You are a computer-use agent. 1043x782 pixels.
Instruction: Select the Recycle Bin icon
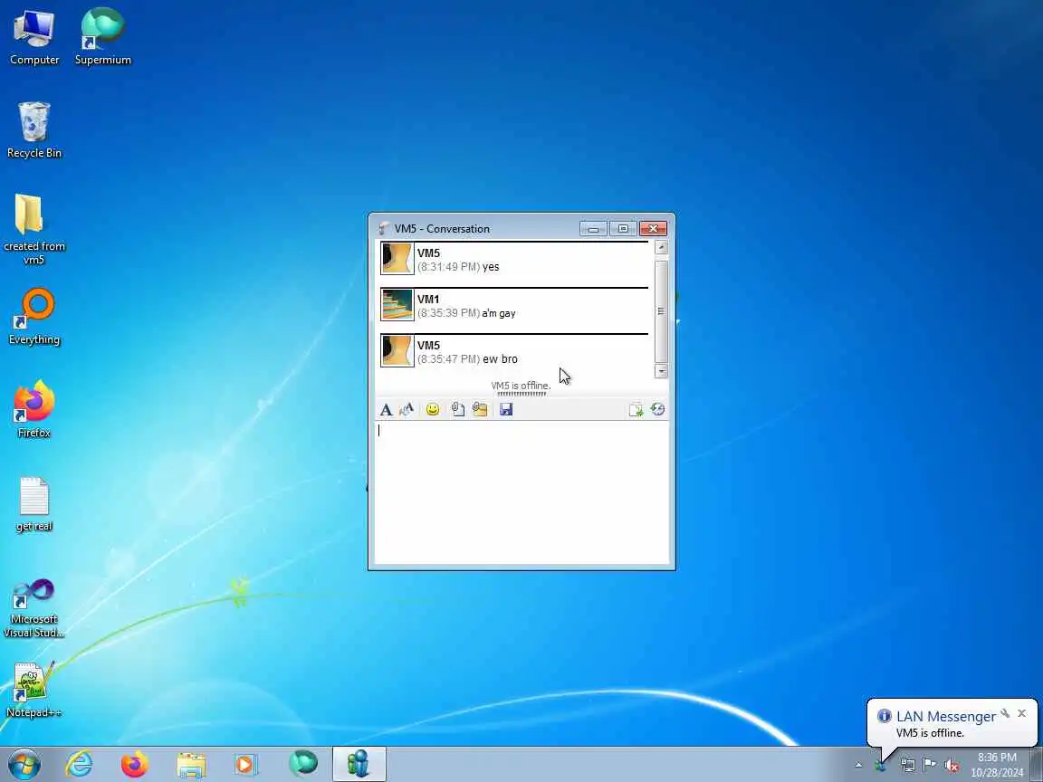pos(33,130)
